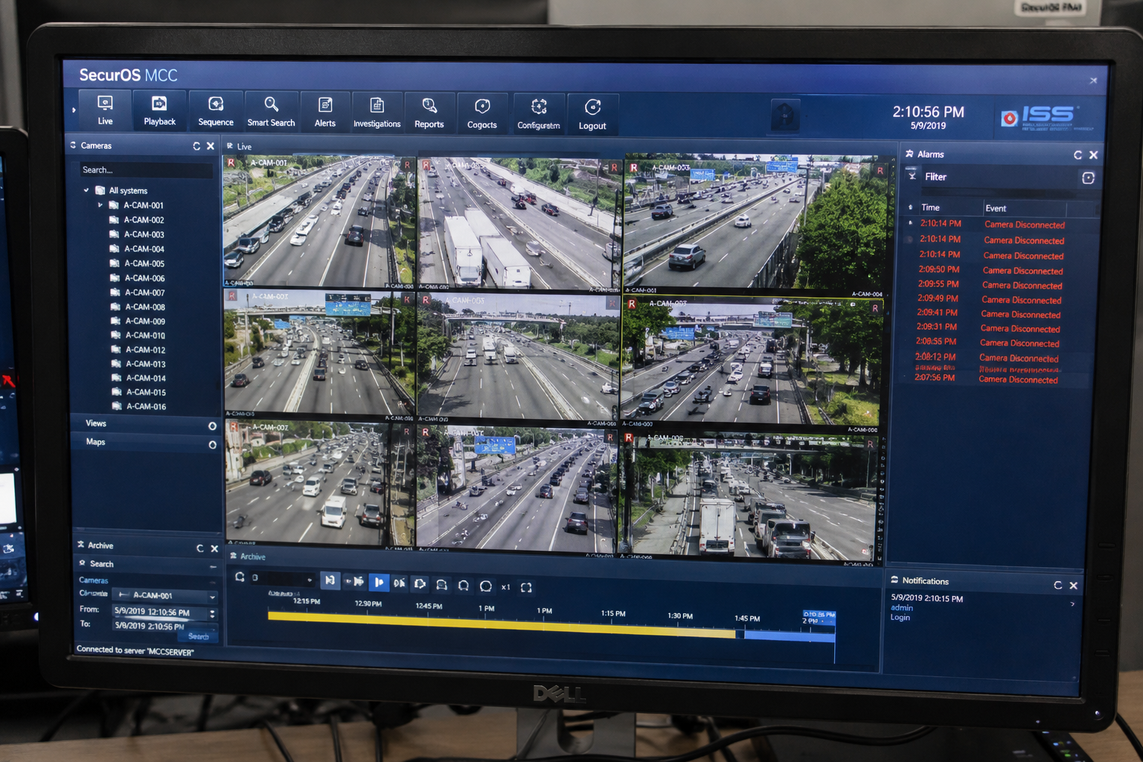The image size is (1143, 762).
Task: Click the blue Play button in Archive
Action: point(379,583)
